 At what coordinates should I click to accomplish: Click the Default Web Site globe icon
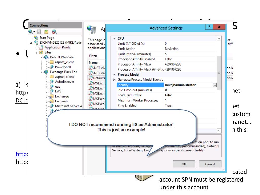(46, 57)
